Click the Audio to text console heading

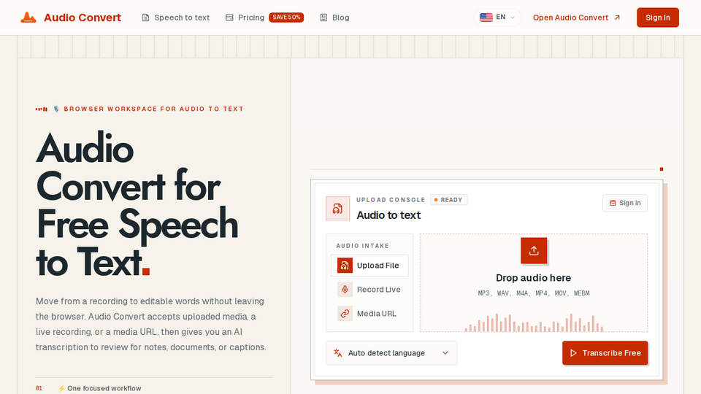[x=388, y=215]
